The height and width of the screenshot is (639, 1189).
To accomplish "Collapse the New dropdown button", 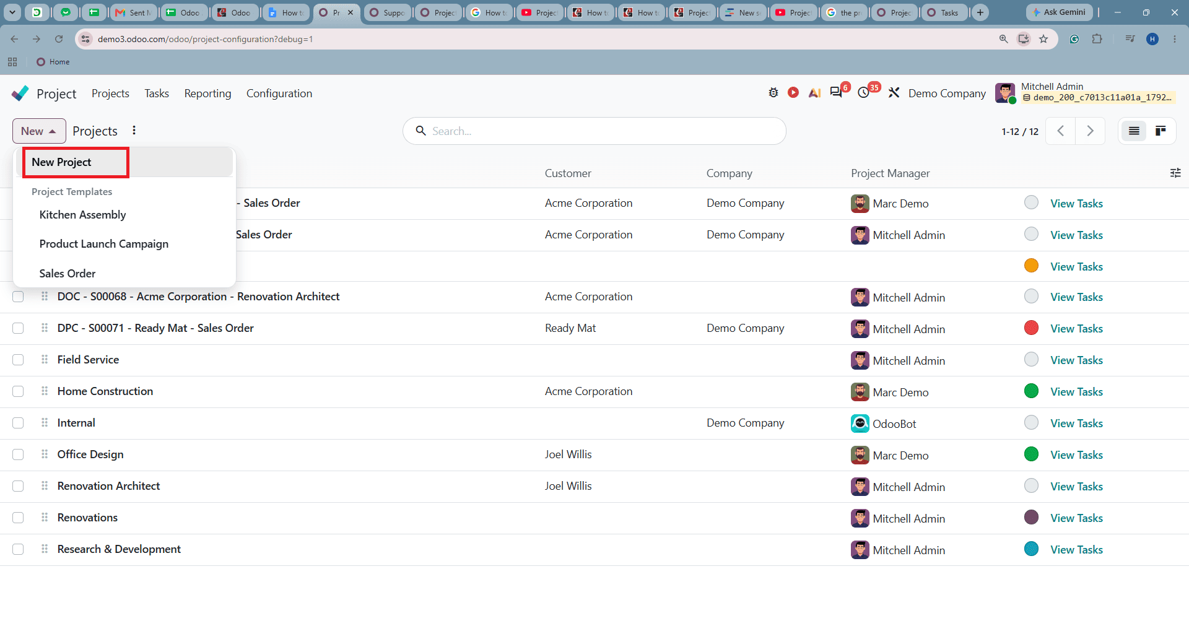I will [39, 131].
